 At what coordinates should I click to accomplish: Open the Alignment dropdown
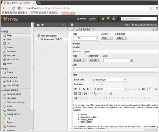(x=94, y=60)
